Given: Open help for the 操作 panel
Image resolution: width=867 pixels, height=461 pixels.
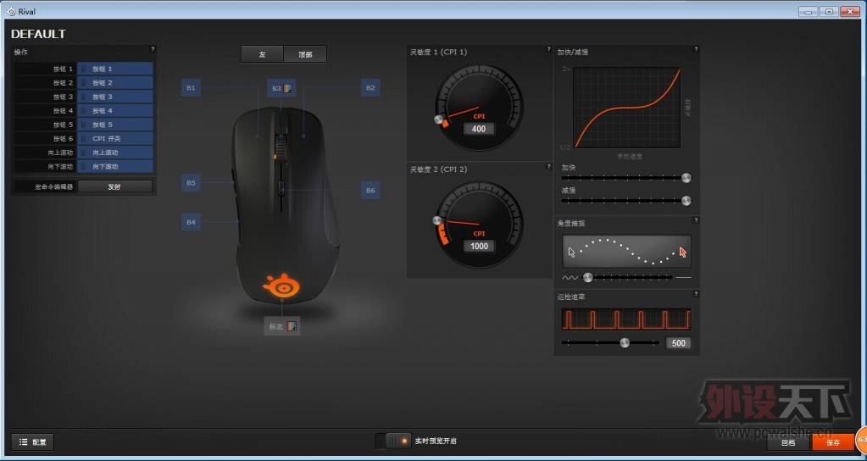Looking at the screenshot, I should coord(153,49).
